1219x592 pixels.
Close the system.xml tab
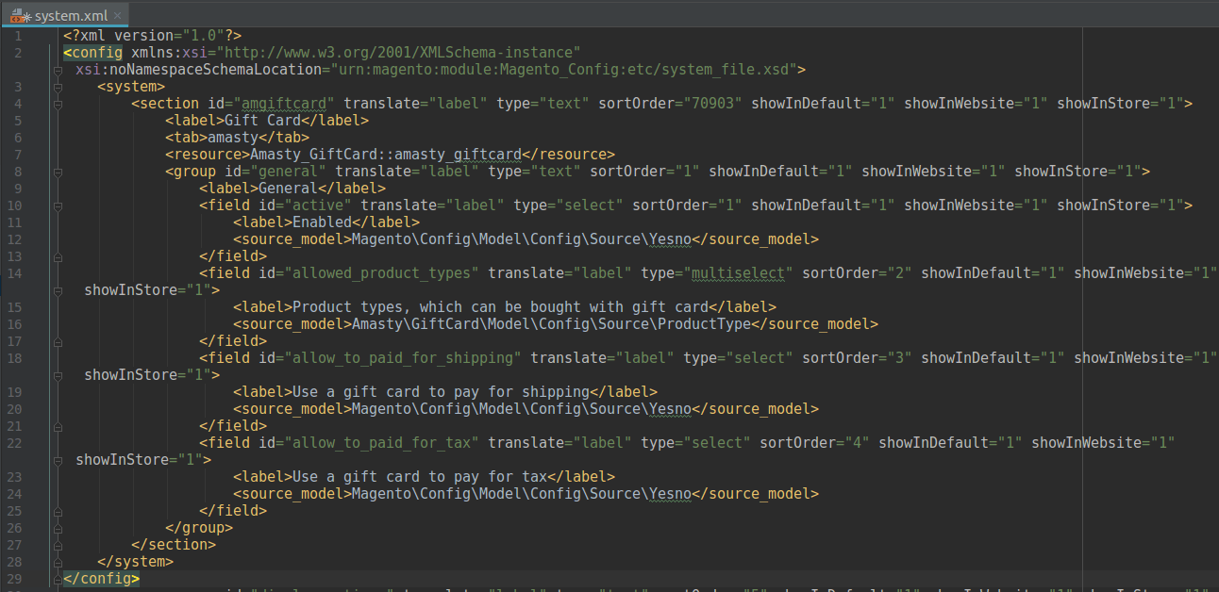(117, 16)
